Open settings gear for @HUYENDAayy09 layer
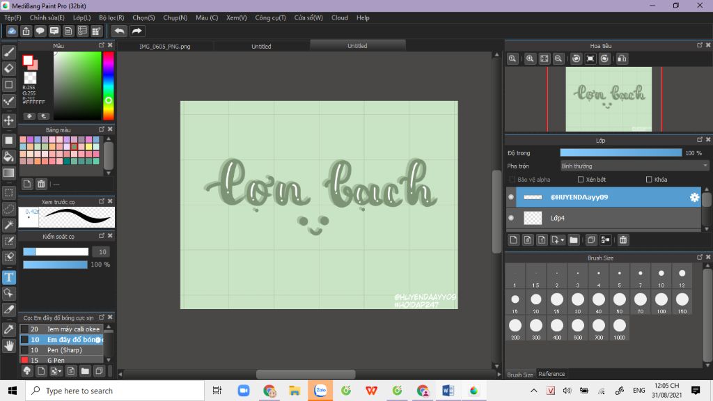713x401 pixels. click(694, 197)
